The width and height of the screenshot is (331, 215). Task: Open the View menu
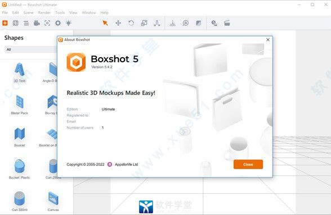point(73,13)
